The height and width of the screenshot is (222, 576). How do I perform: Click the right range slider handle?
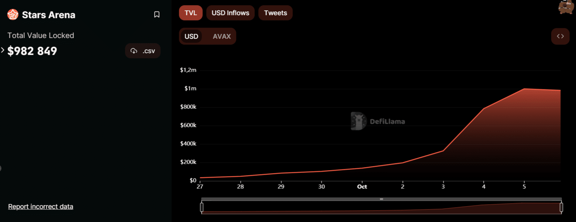[x=561, y=207]
